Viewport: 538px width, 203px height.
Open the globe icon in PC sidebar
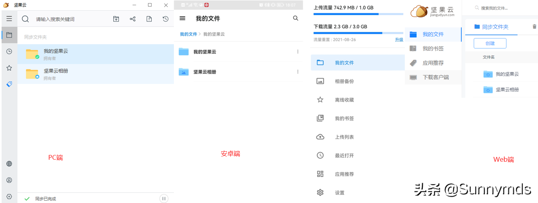9,164
